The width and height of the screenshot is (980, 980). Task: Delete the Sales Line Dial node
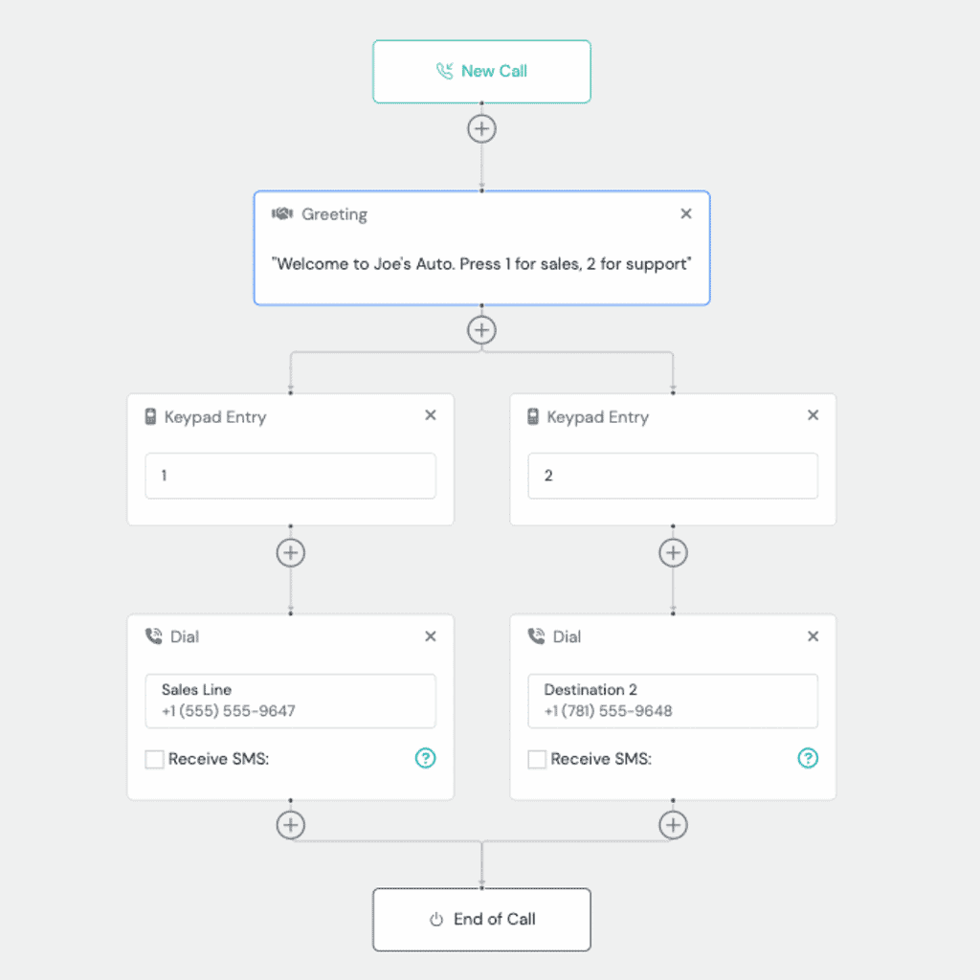431,636
